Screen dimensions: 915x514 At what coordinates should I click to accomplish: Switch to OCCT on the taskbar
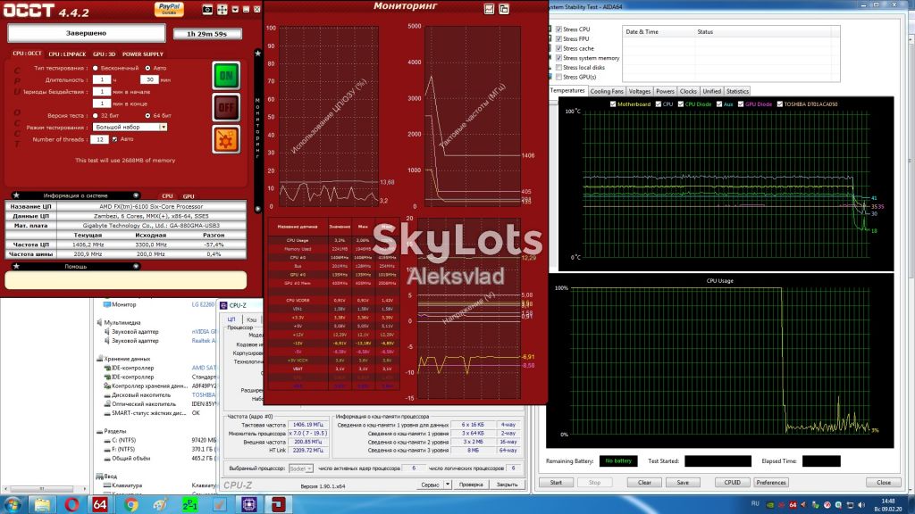click(x=279, y=504)
